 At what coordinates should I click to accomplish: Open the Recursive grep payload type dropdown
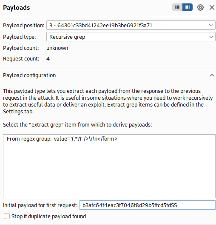click(x=131, y=37)
